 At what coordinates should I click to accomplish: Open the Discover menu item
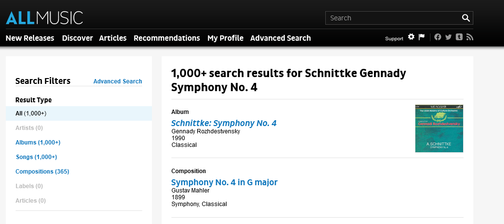77,38
